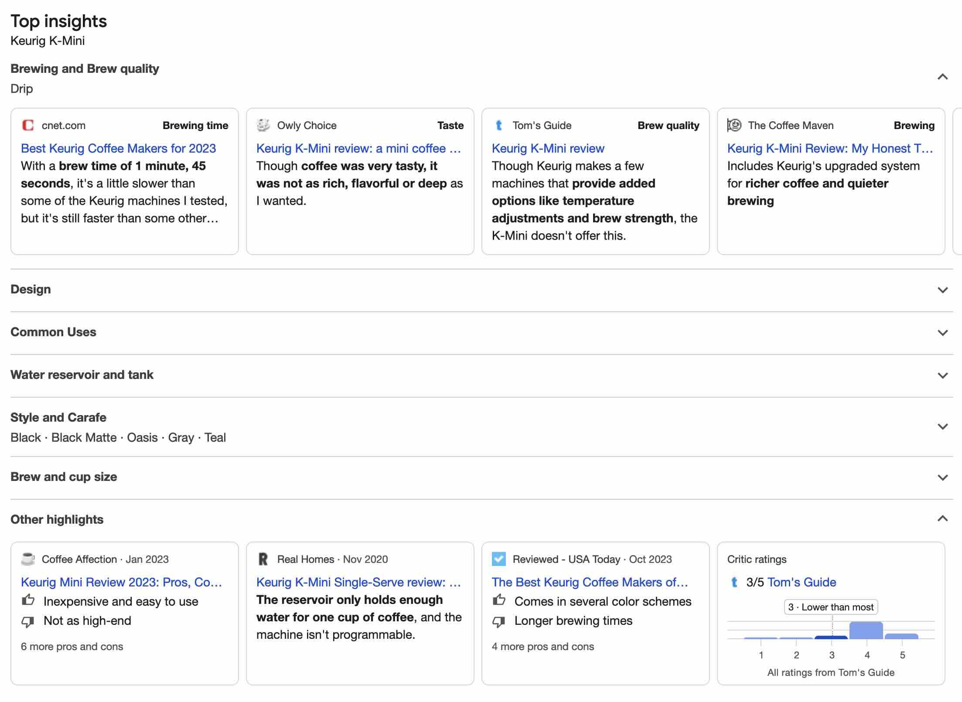The width and height of the screenshot is (962, 702).
Task: Expand the Style and Carafe section
Action: (943, 426)
